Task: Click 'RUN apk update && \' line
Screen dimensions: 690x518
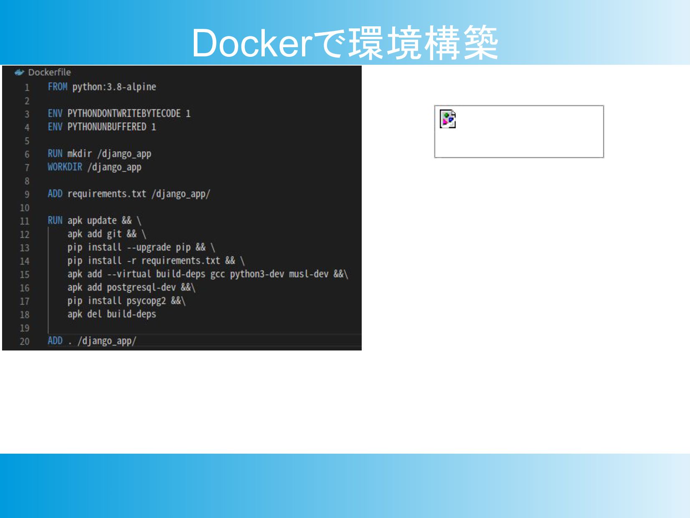Action: [x=94, y=221]
